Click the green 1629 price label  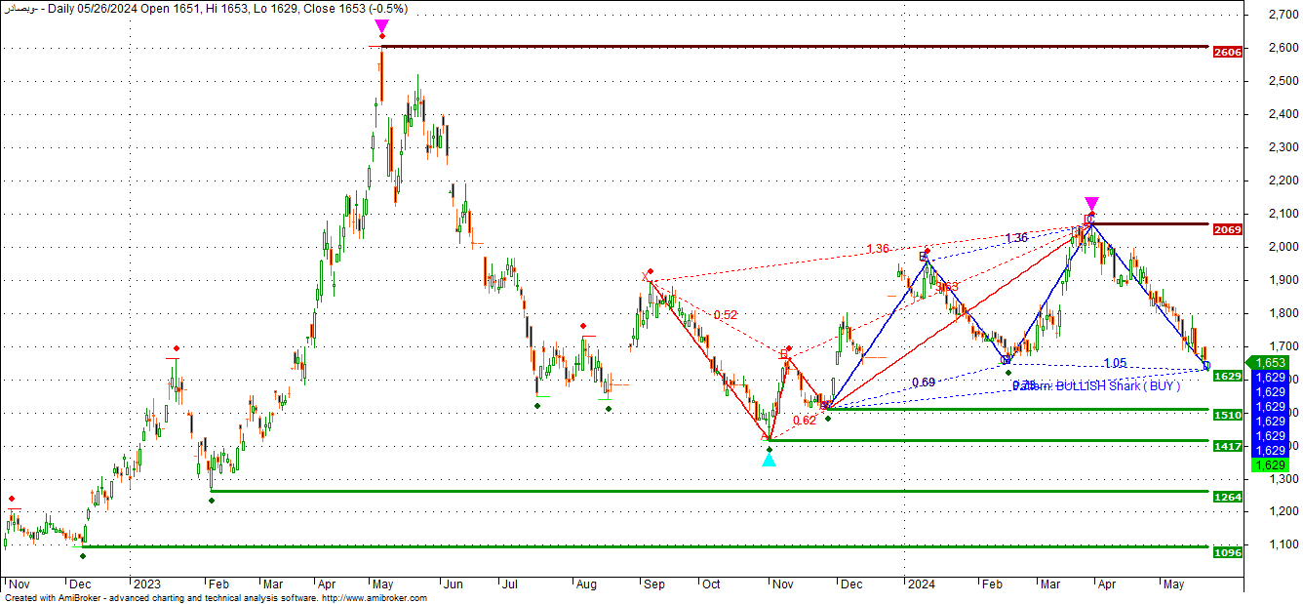tap(1228, 376)
